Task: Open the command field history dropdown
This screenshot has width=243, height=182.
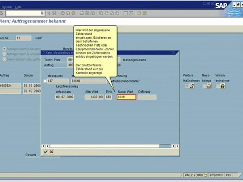Action: pos(42,13)
